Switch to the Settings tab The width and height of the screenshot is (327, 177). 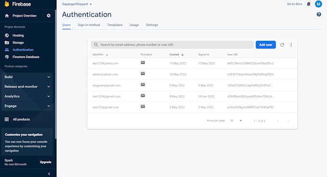[x=152, y=25]
